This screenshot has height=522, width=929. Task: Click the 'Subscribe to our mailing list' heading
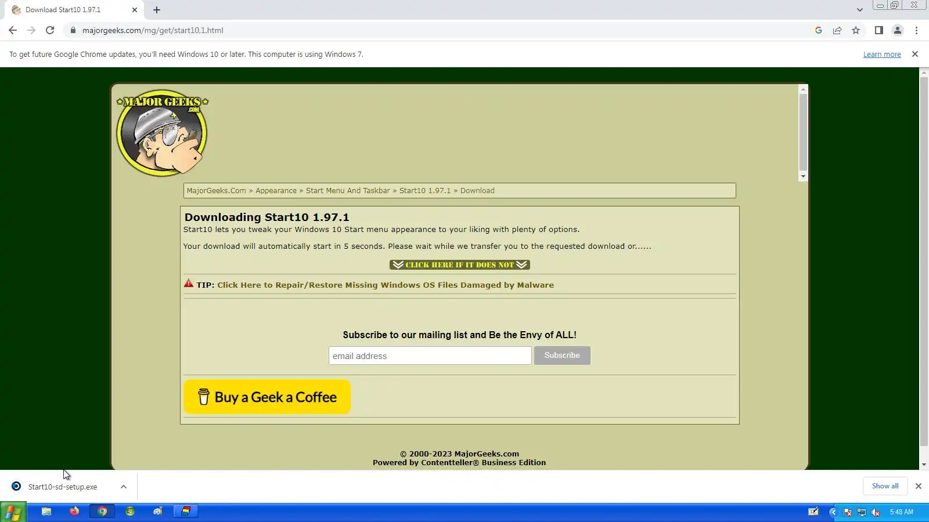(x=459, y=335)
